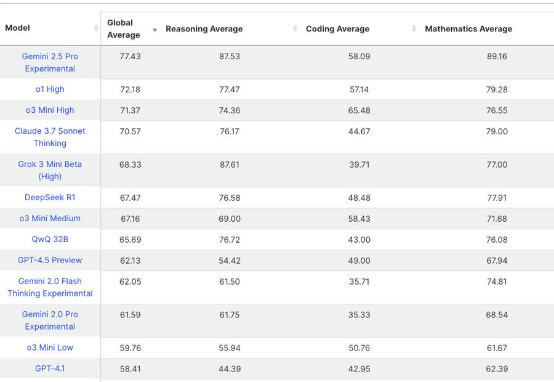Sort by Model column sort icon

[x=96, y=28]
